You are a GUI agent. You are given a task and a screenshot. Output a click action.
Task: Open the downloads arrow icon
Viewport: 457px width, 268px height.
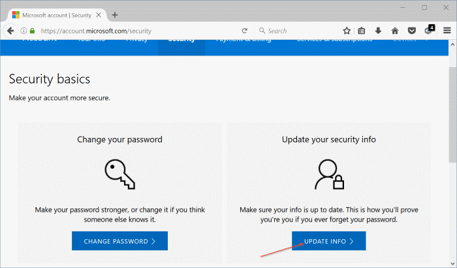(378, 31)
